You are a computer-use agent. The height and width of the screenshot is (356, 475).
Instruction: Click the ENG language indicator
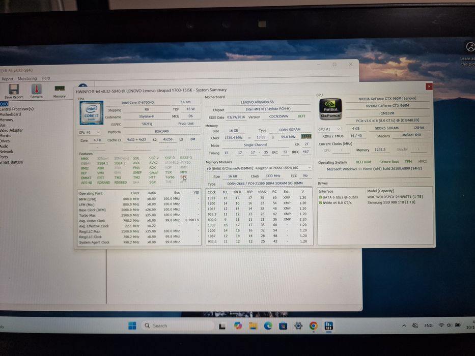428,325
